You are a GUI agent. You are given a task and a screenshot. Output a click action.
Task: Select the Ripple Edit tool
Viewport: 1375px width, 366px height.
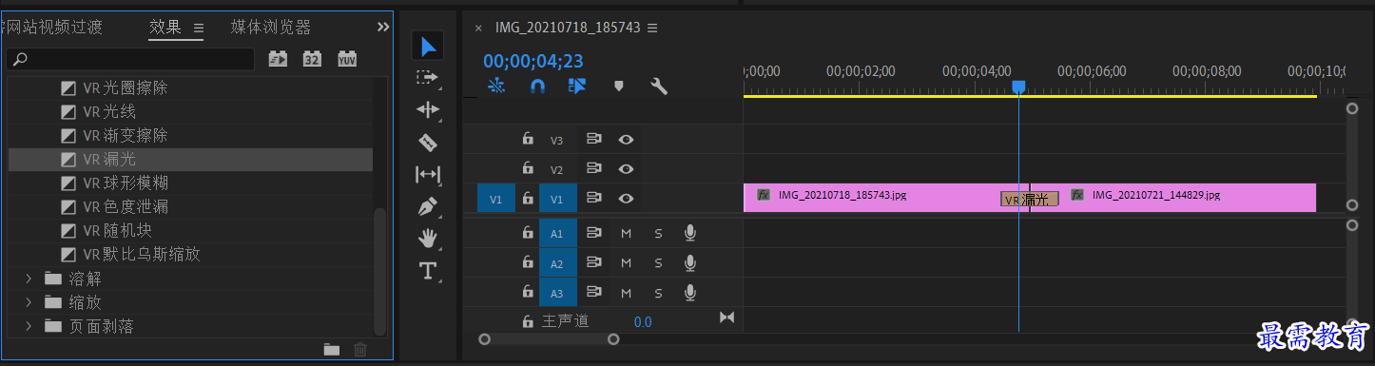pyautogui.click(x=429, y=110)
